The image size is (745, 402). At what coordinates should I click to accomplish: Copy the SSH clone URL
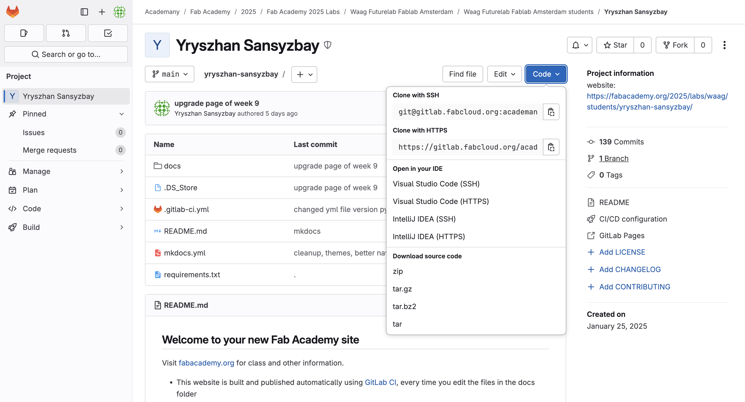551,112
